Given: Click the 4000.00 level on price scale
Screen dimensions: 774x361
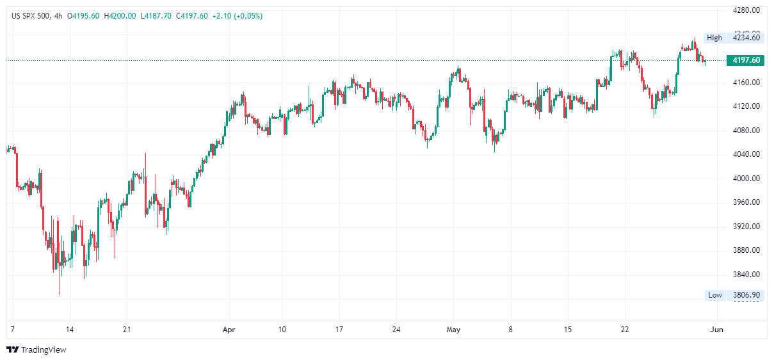Looking at the screenshot, I should point(746,179).
